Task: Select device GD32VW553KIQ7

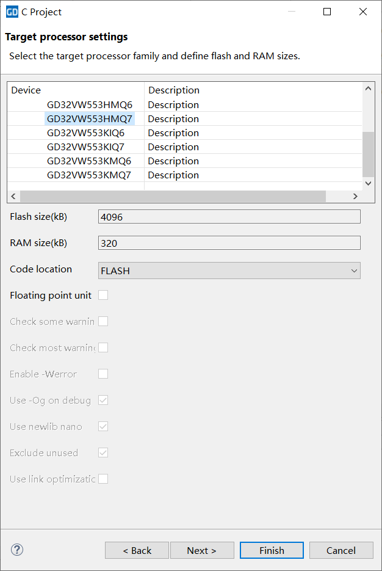Action: point(85,147)
